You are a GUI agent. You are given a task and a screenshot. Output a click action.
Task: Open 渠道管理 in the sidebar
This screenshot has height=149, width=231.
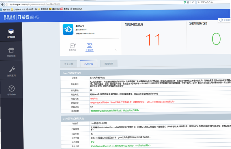pos(11,52)
